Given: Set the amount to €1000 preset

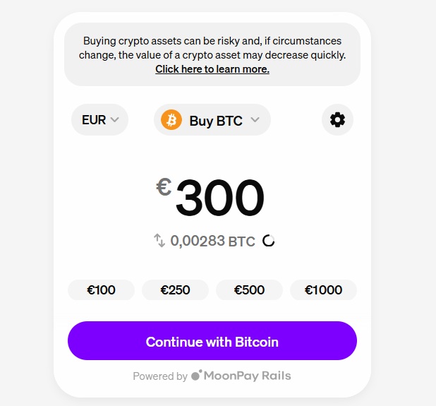Looking at the screenshot, I should click(x=323, y=289).
